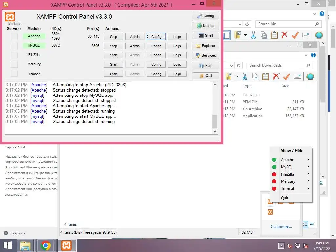Click network icon in system tray
The image size is (336, 252).
(x=297, y=246)
